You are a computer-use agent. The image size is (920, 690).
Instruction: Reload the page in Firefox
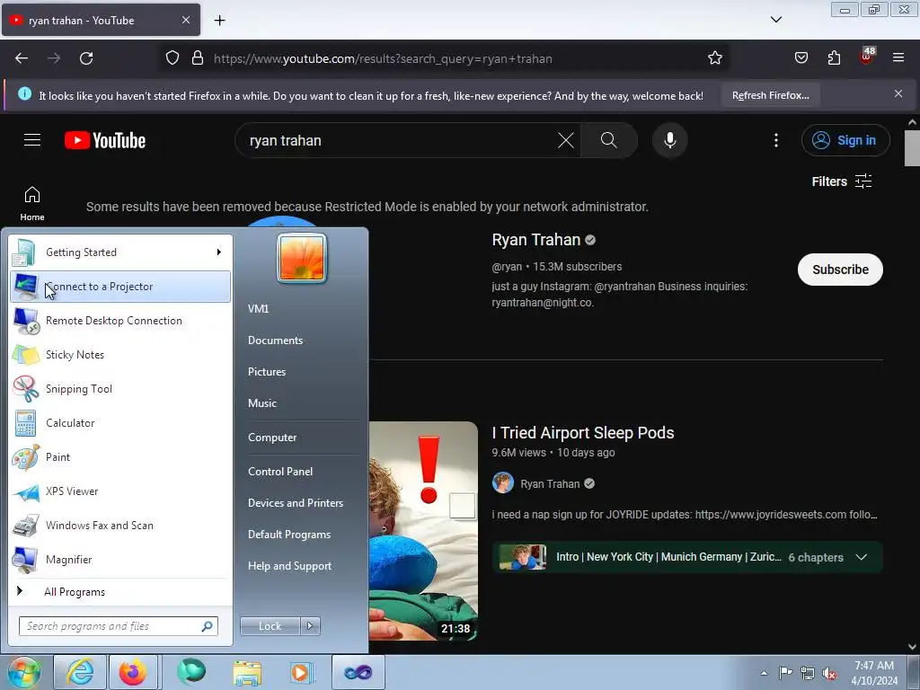click(x=86, y=58)
